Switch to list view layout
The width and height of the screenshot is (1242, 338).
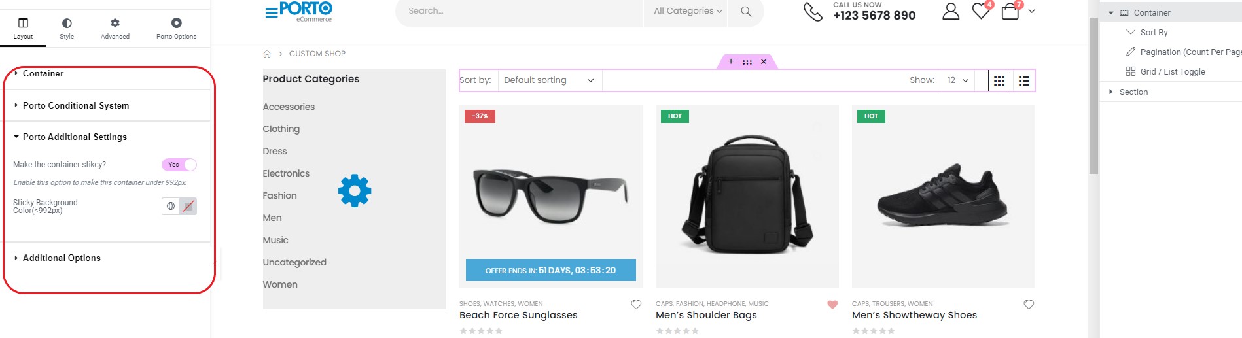tap(1024, 80)
